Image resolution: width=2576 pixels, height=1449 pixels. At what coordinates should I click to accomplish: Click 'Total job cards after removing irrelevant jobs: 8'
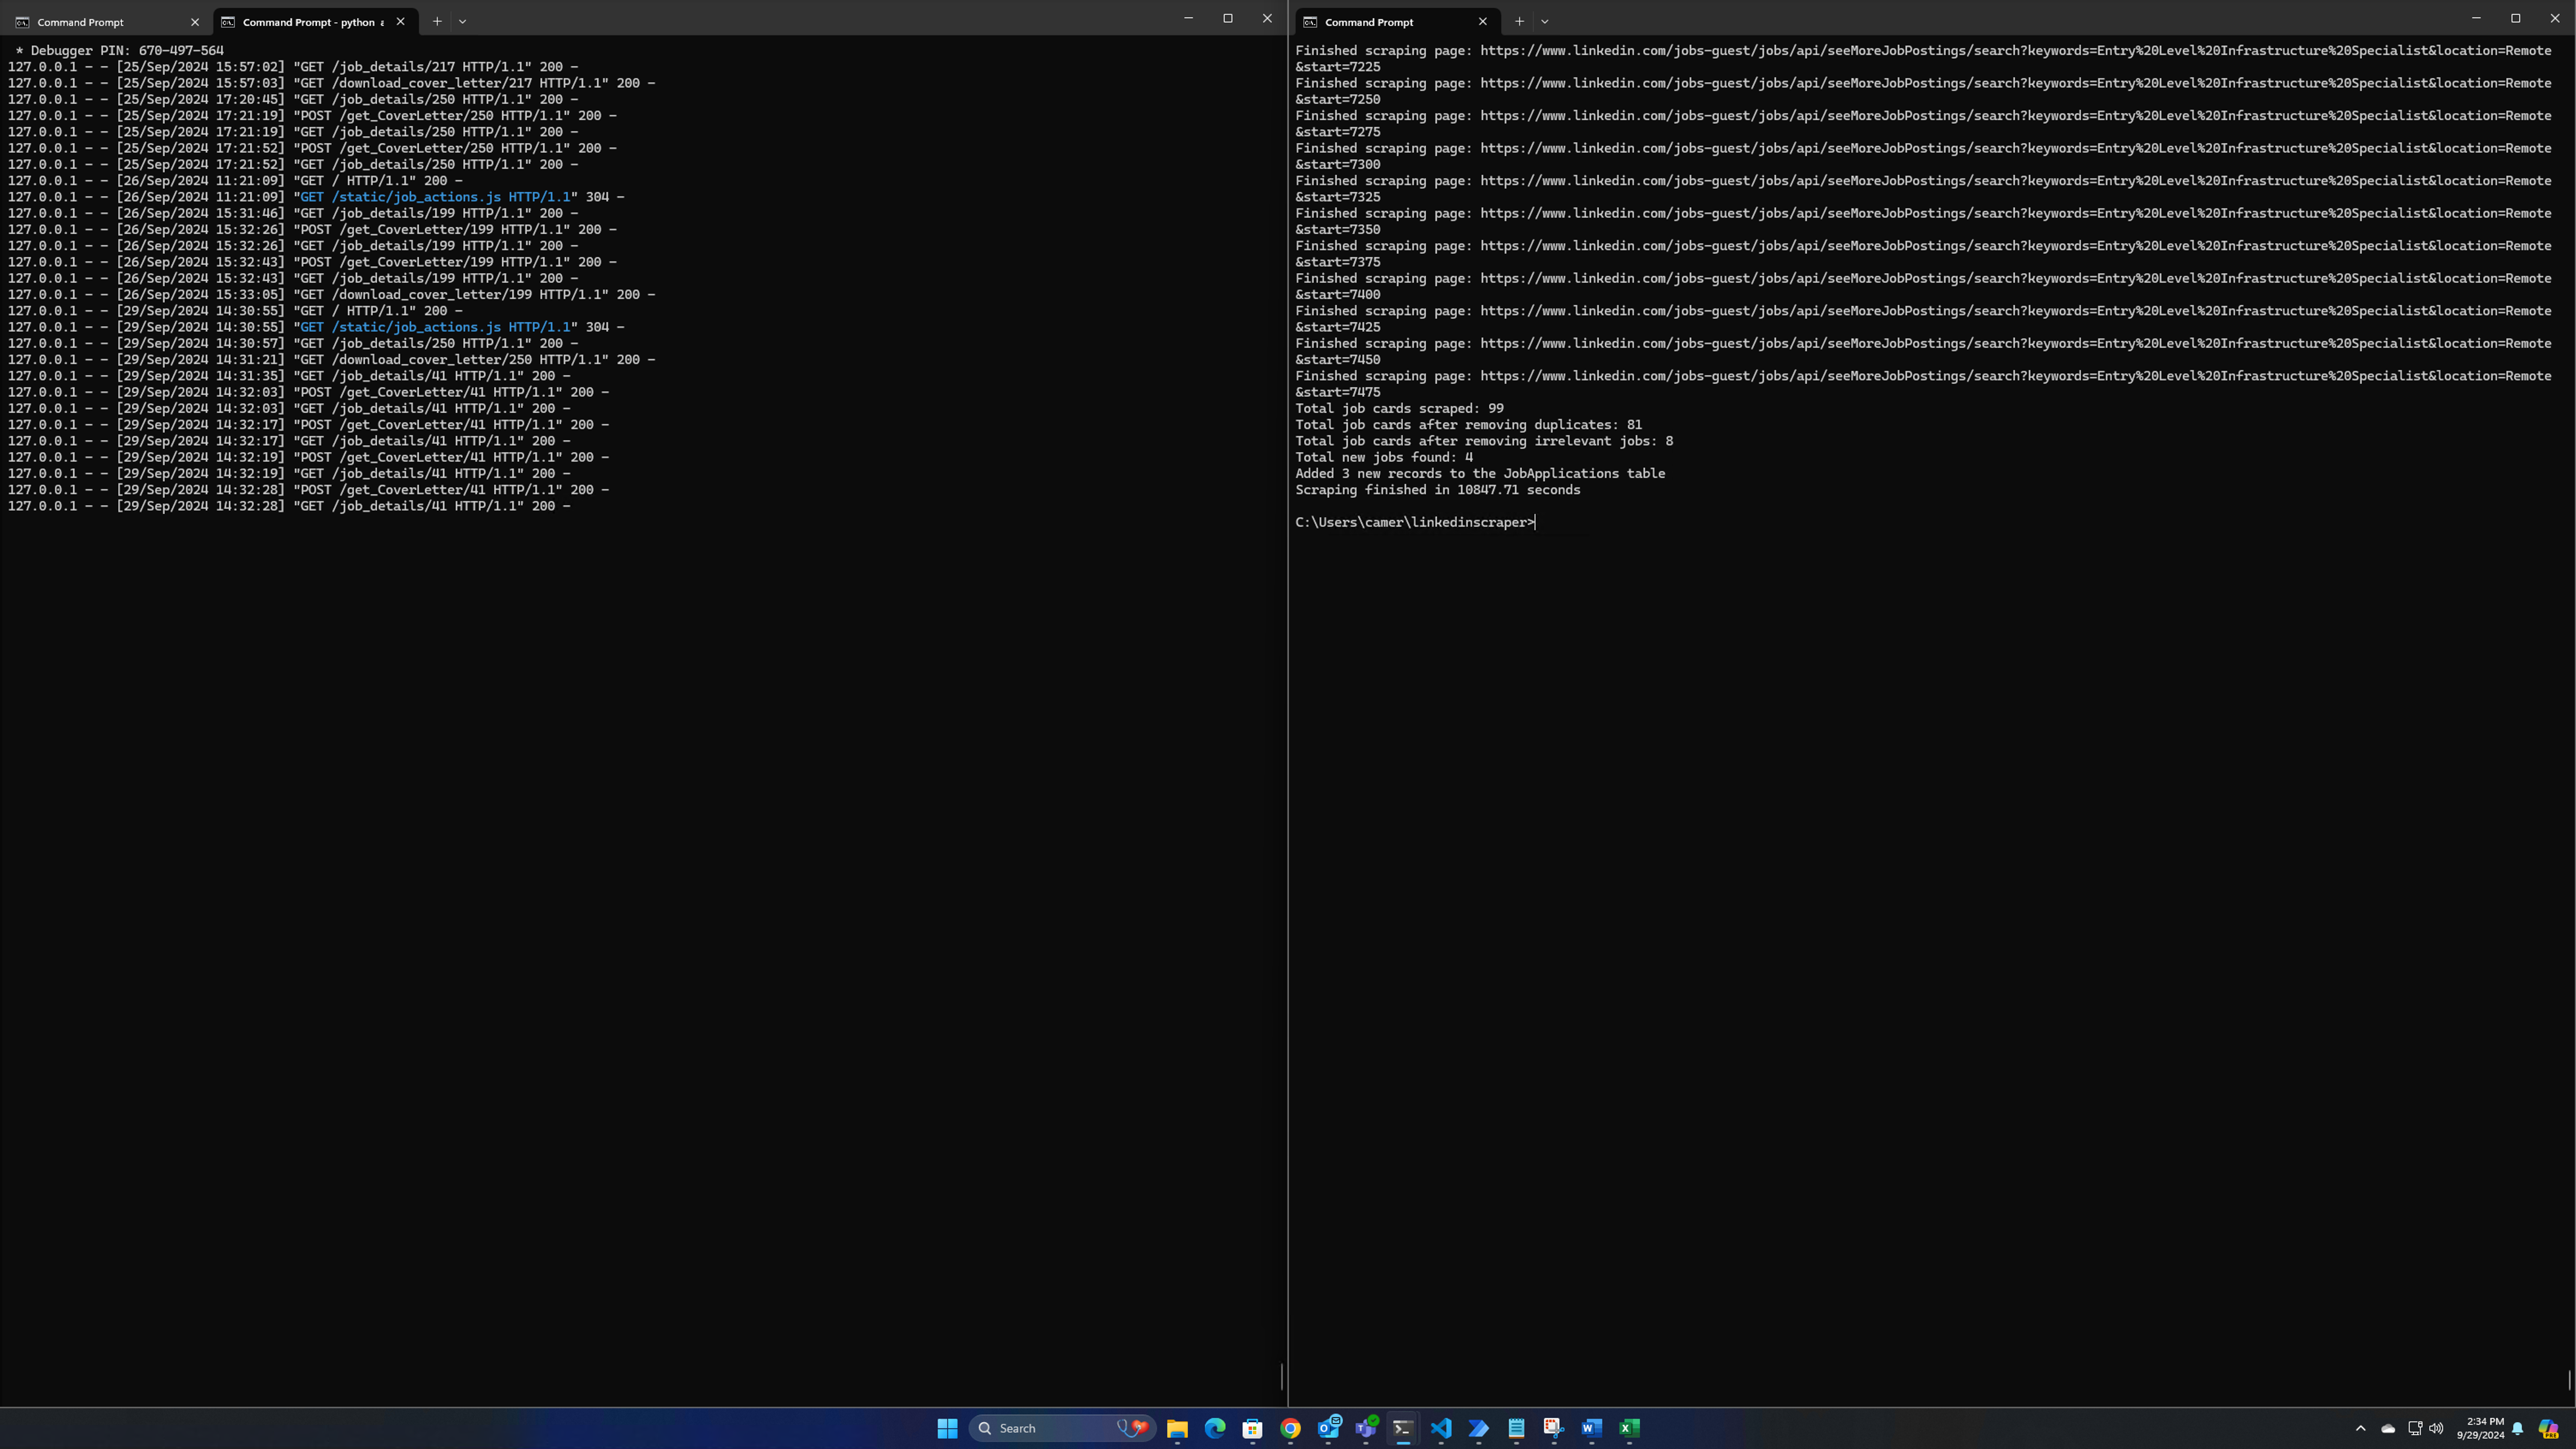[x=1484, y=441]
